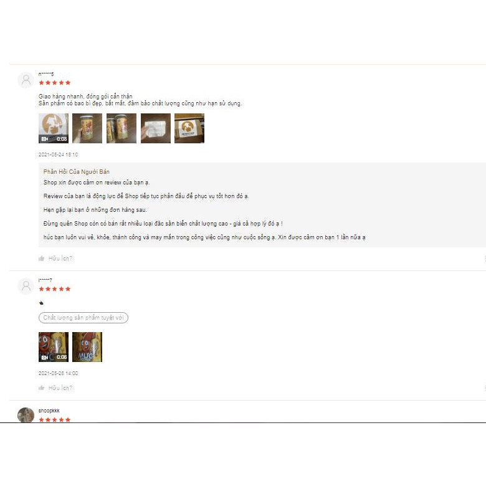Viewport: 486px width, 486px height.
Task: Click the thumbs-up icon under the i*****7 review
Action: point(41,388)
